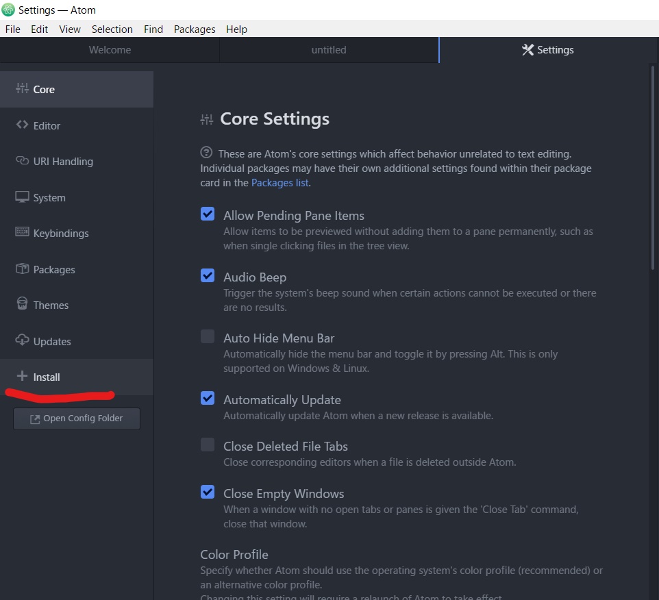Follow the Packages list link
The height and width of the screenshot is (600, 659).
280,183
